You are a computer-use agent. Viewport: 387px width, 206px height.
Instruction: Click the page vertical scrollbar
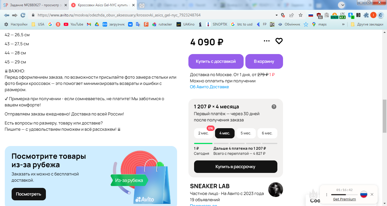(384, 116)
